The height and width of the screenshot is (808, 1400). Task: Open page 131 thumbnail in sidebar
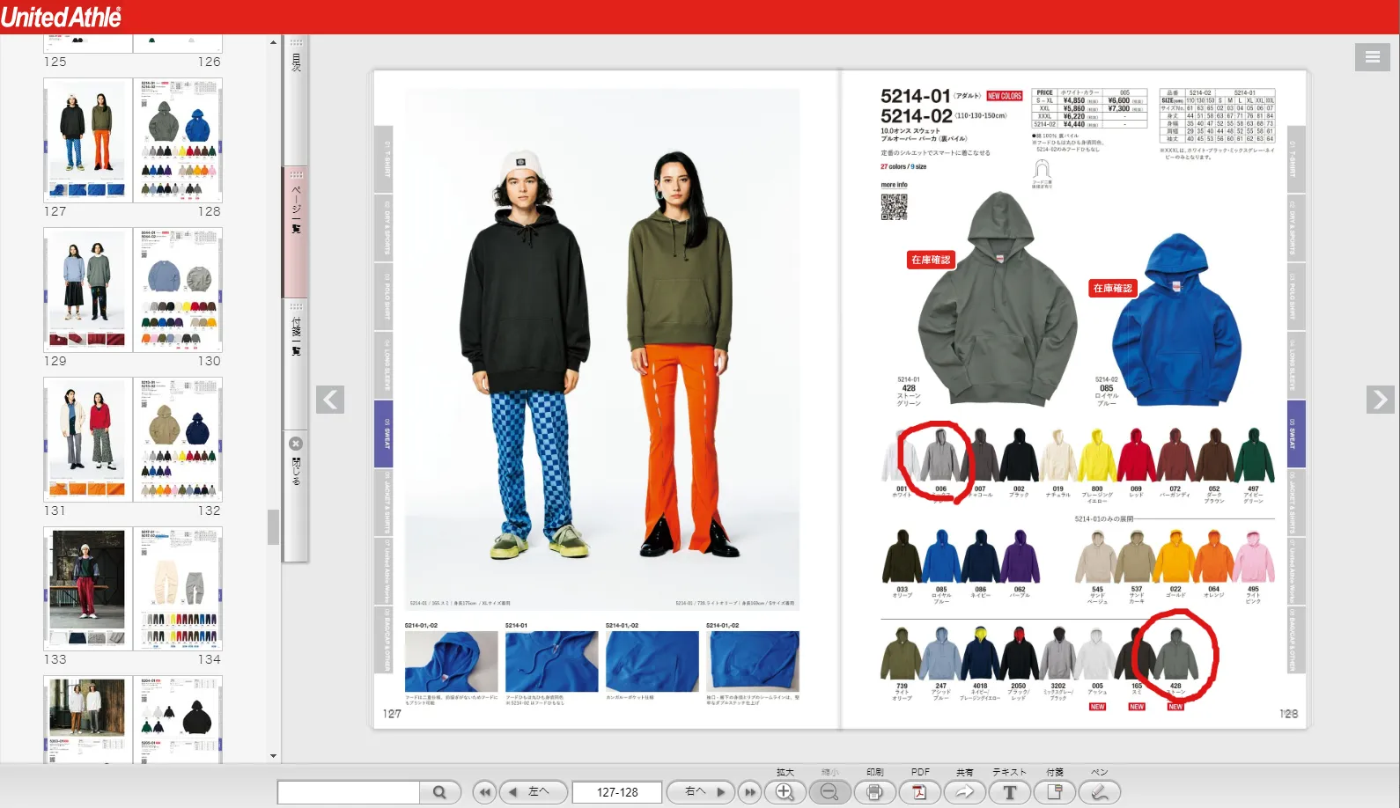click(88, 439)
